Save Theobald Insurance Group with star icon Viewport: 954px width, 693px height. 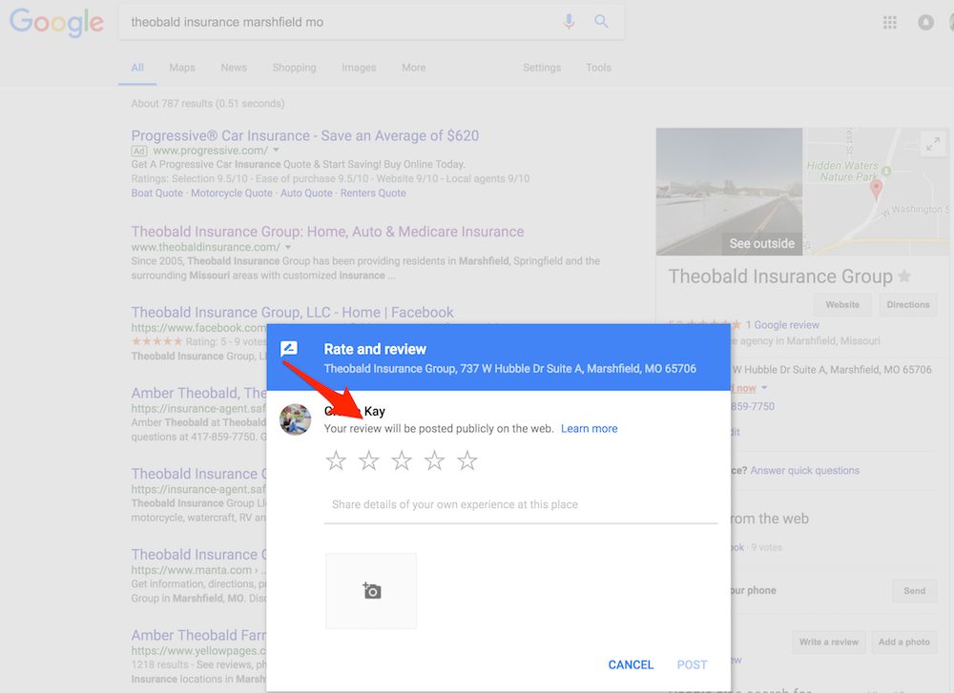coord(904,276)
